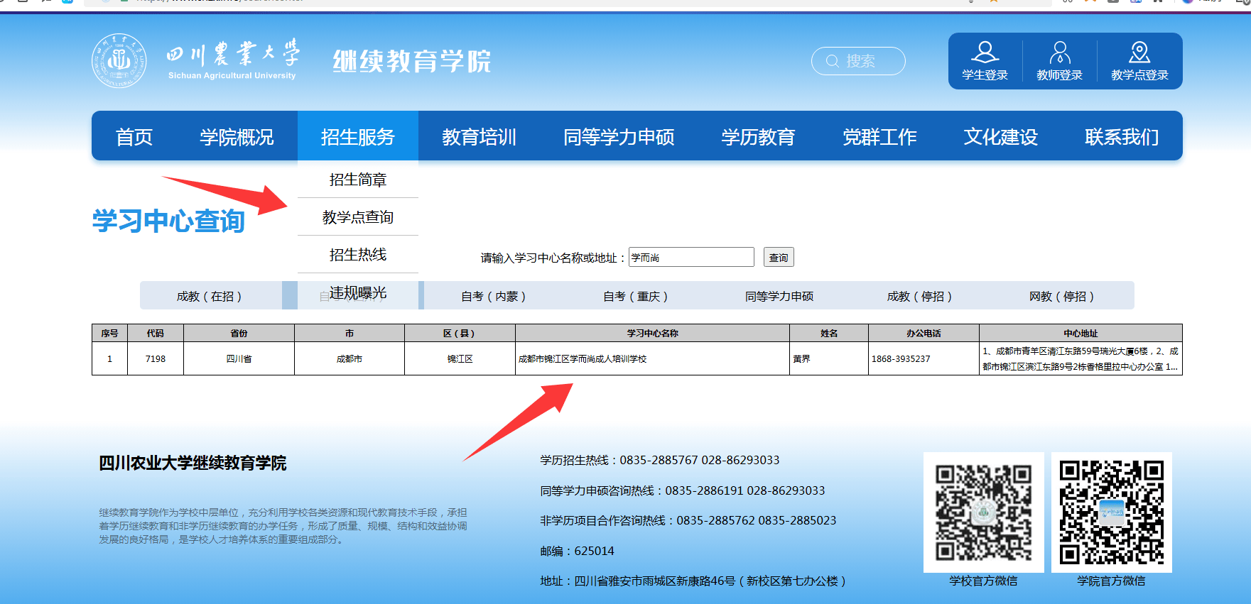Click the 学习中心名称 column header

[x=652, y=333]
